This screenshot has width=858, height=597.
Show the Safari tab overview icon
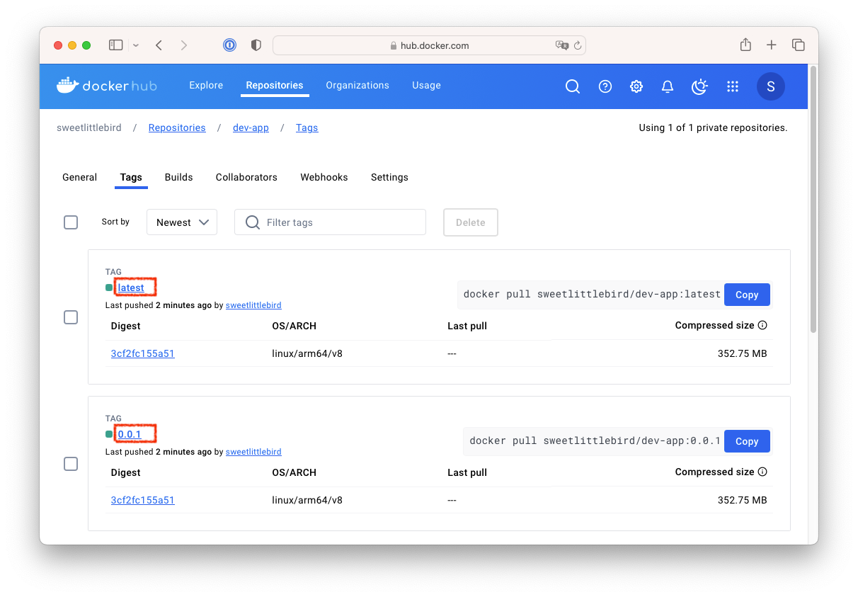point(799,45)
